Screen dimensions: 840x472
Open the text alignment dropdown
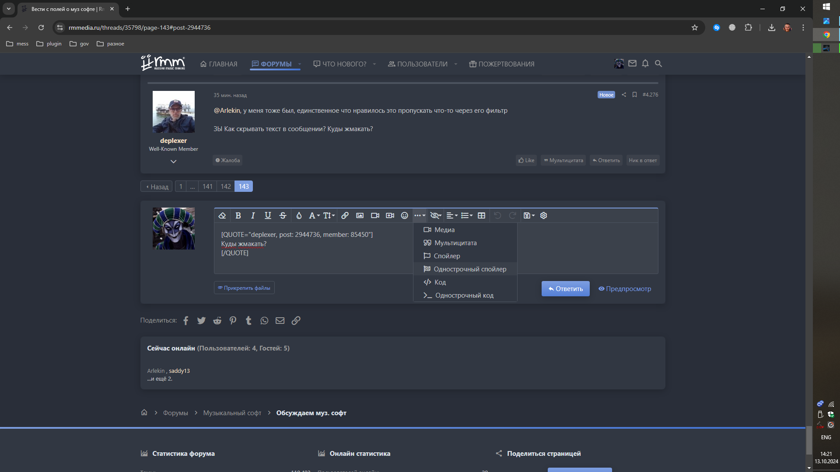tap(451, 215)
